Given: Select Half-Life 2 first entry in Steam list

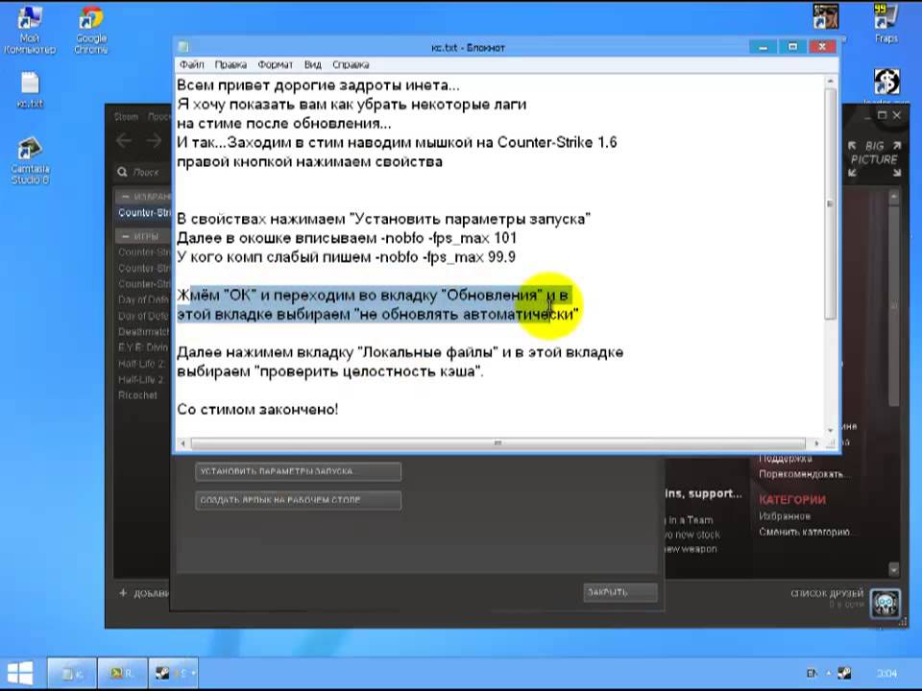Looking at the screenshot, I should (x=143, y=363).
